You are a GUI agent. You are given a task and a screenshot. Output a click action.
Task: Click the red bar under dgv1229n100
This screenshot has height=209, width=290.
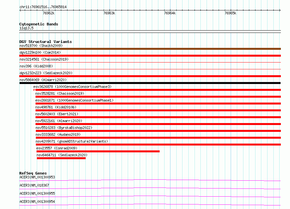click(x=150, y=56)
